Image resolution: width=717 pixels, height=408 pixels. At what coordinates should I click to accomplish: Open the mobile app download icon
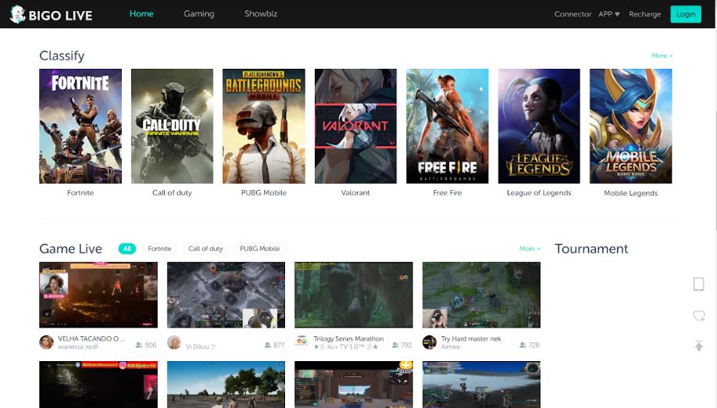click(698, 285)
